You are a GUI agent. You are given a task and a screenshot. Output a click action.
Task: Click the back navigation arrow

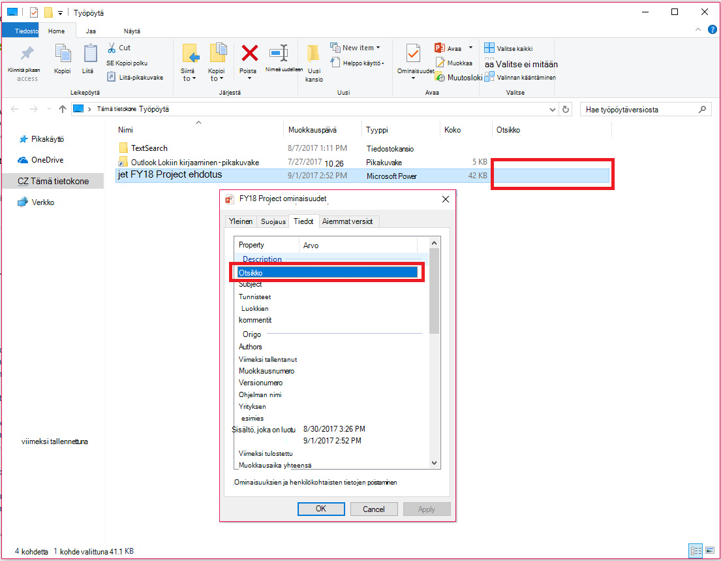tap(15, 109)
